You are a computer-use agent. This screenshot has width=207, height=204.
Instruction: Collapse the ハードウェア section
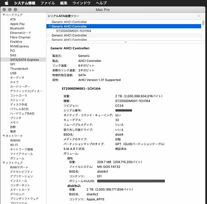4,15
